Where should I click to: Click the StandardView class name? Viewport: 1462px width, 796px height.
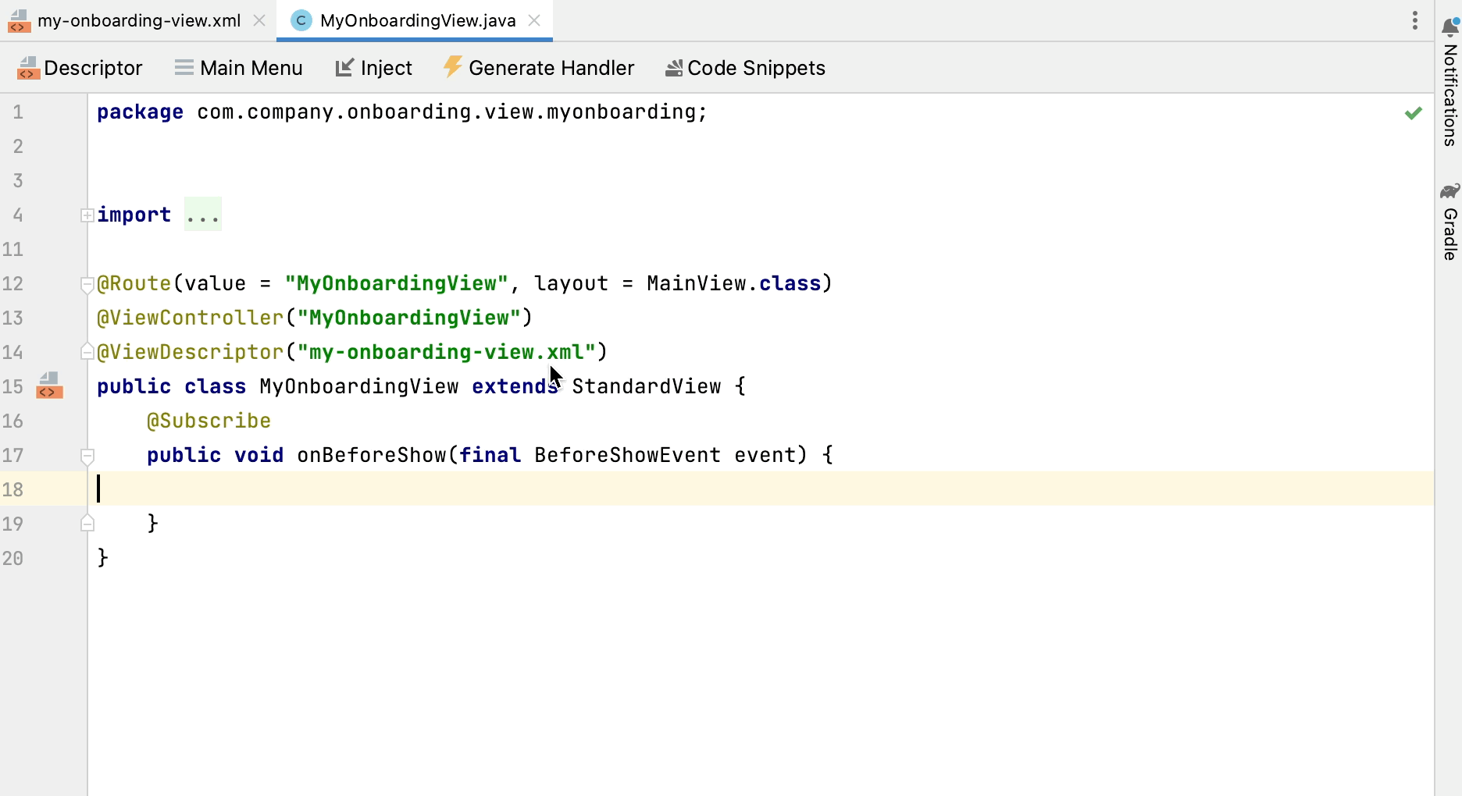(646, 387)
